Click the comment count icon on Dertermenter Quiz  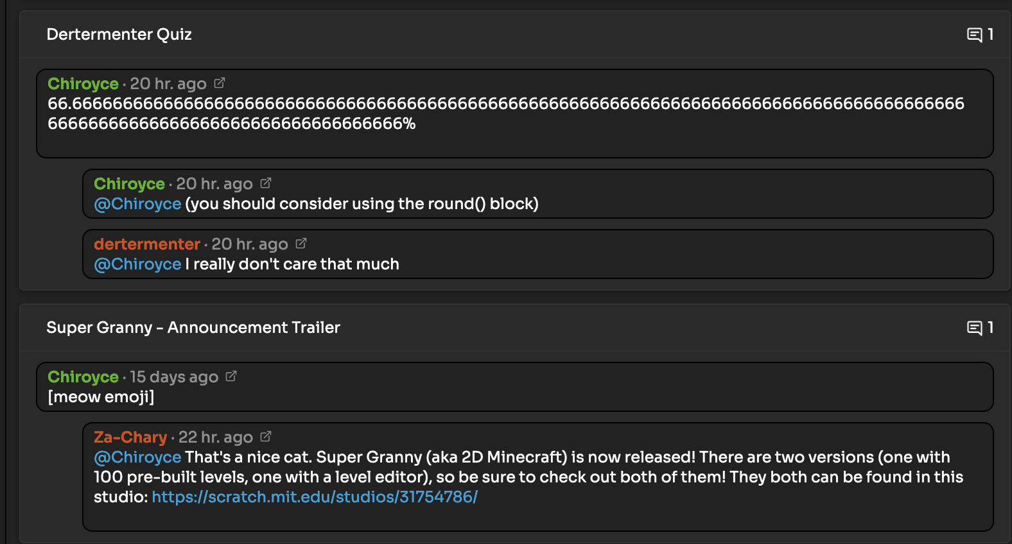pos(976,35)
